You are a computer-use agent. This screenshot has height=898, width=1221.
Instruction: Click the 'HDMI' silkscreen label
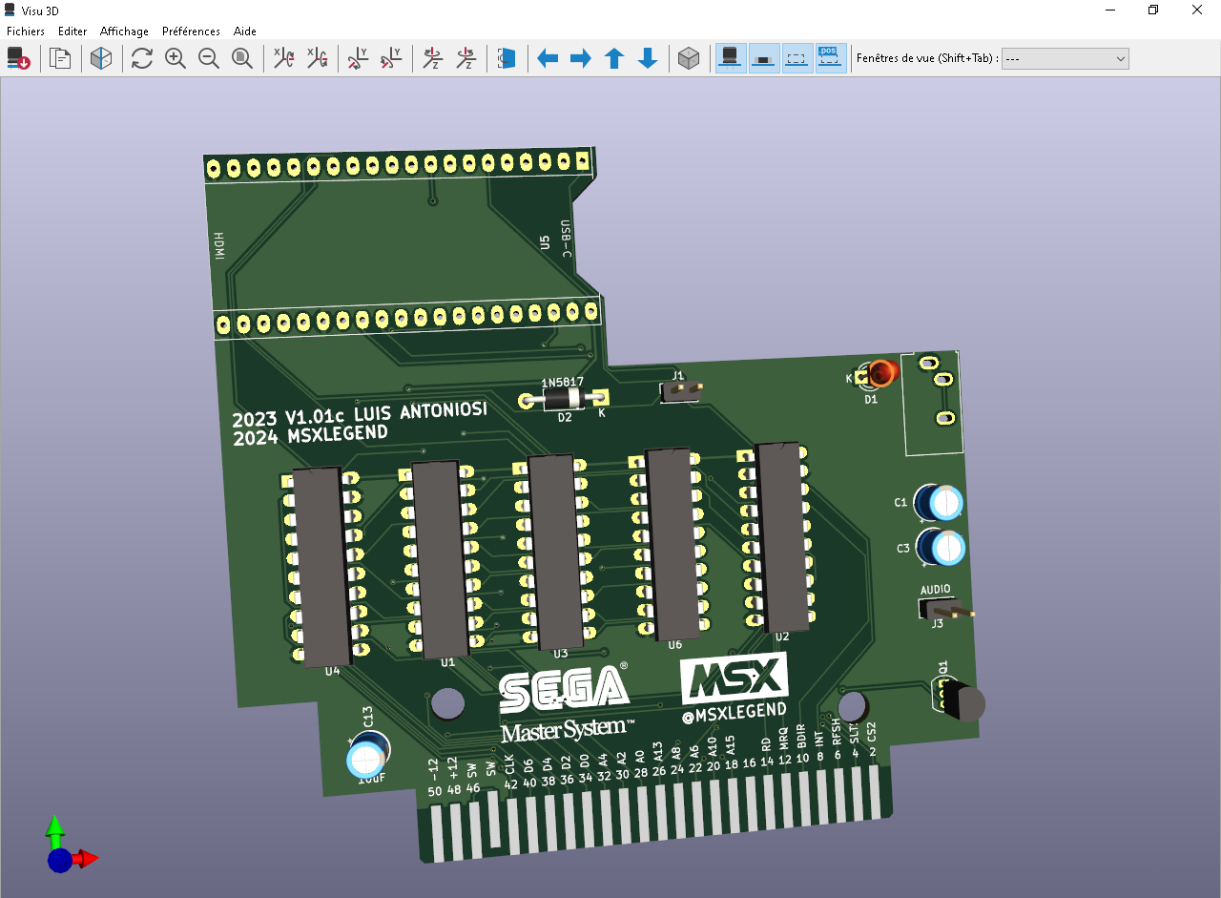point(219,245)
